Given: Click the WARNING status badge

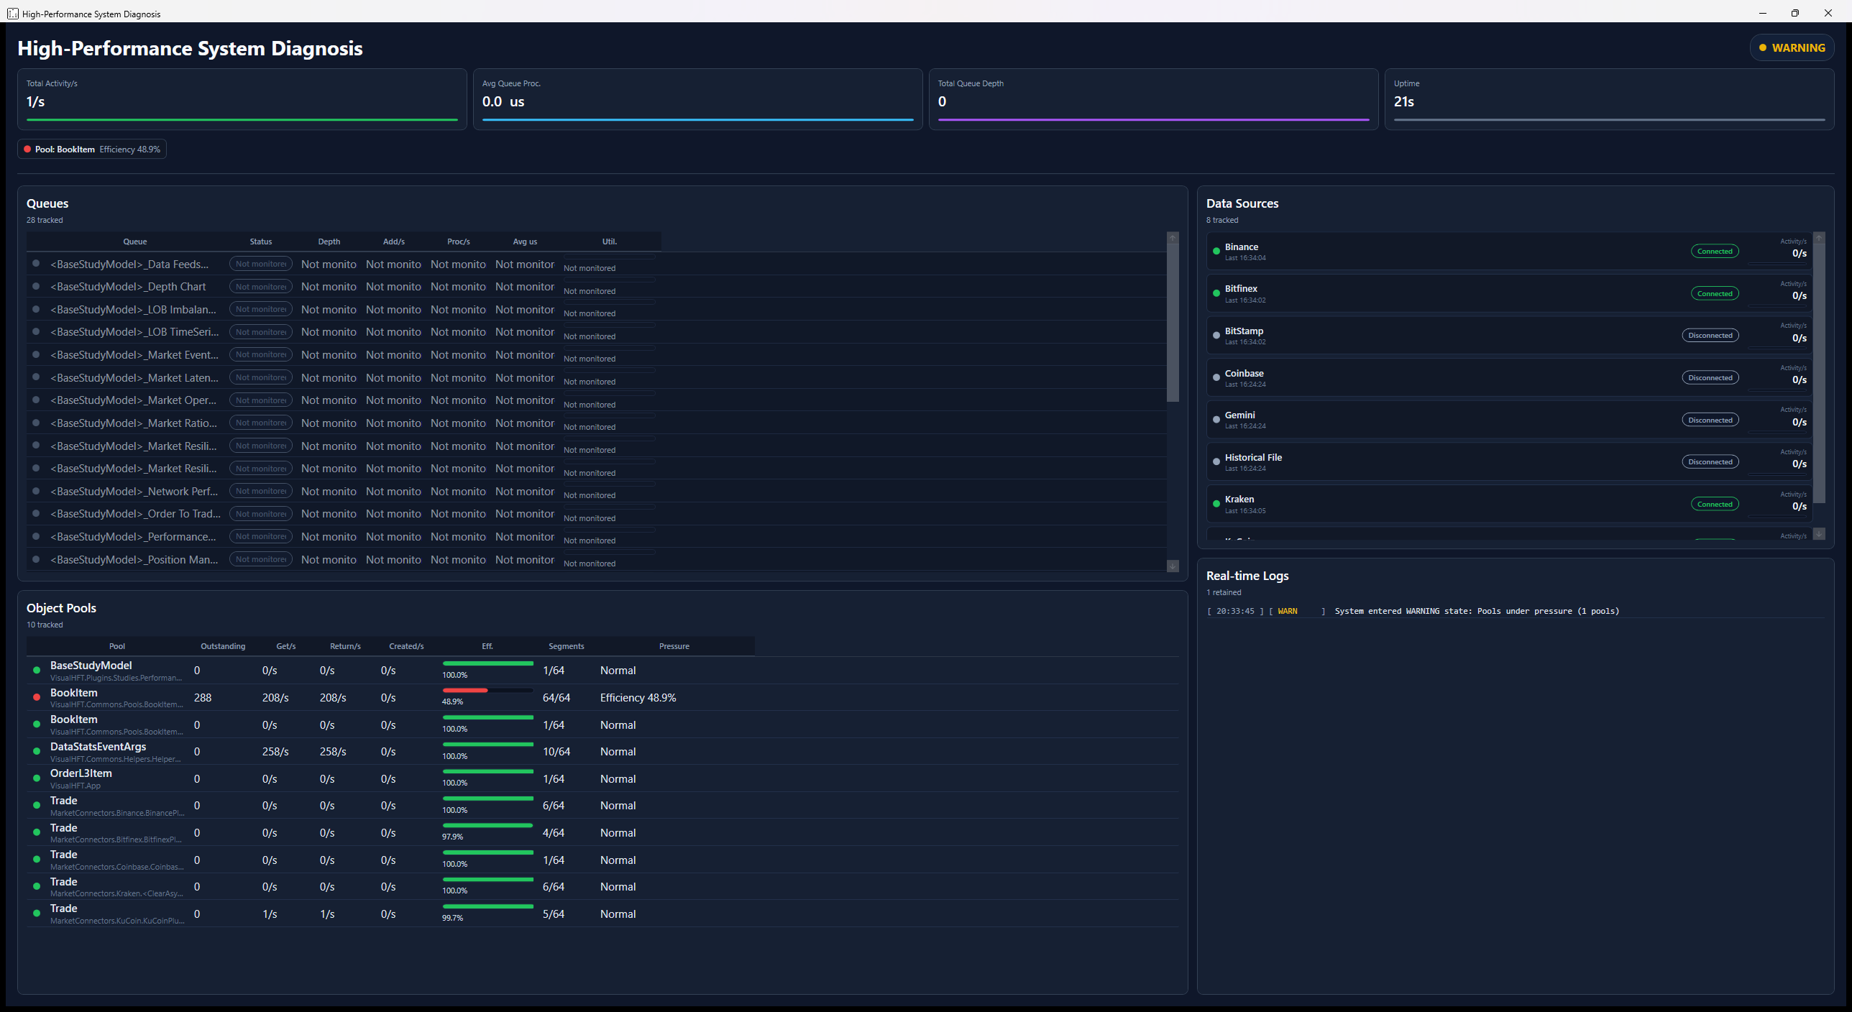Looking at the screenshot, I should 1792,47.
